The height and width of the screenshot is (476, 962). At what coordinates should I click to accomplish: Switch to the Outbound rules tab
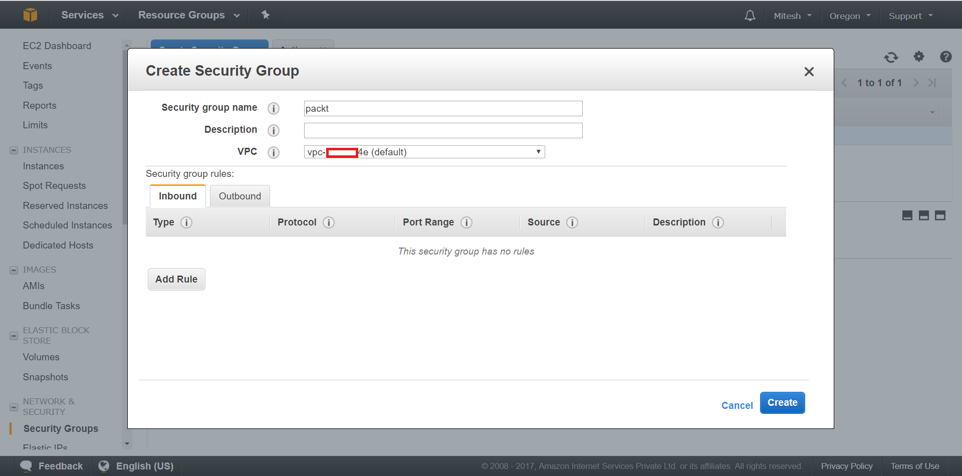[x=240, y=196]
